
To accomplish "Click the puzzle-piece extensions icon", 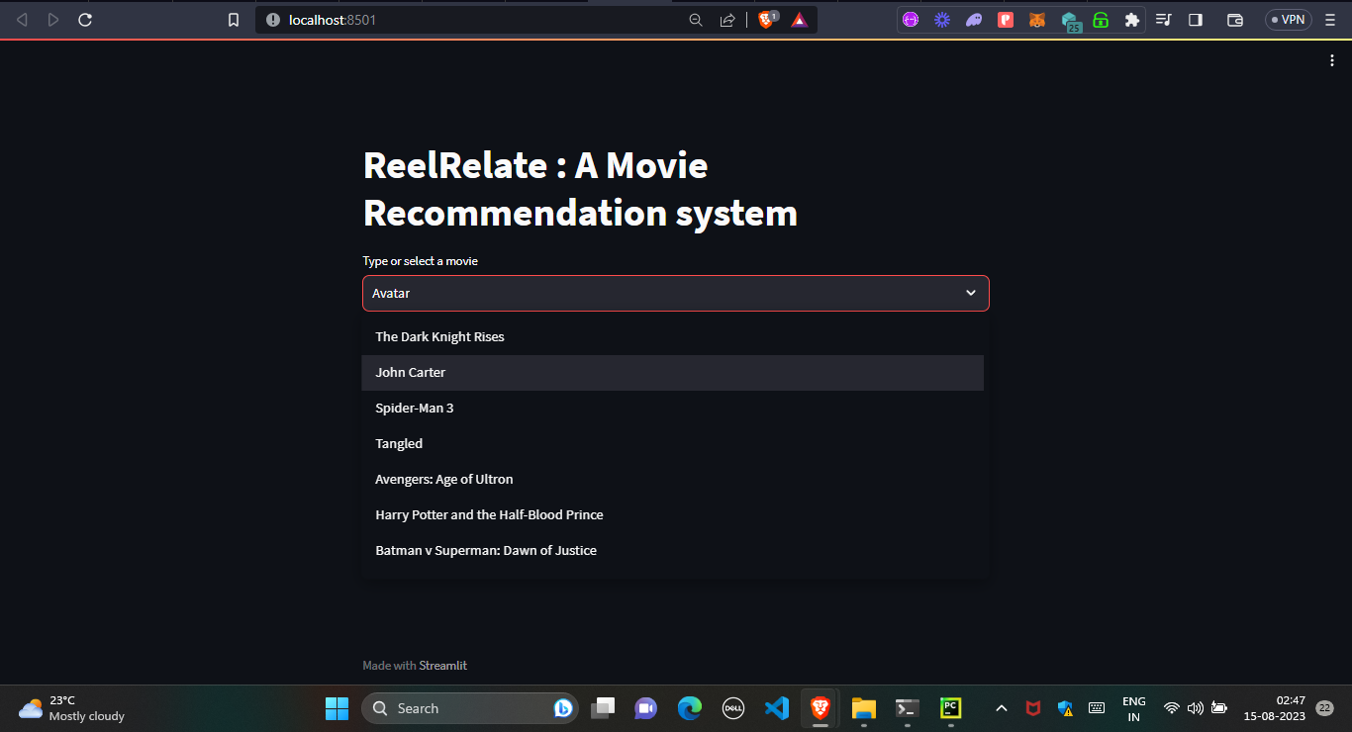I will pos(1131,19).
